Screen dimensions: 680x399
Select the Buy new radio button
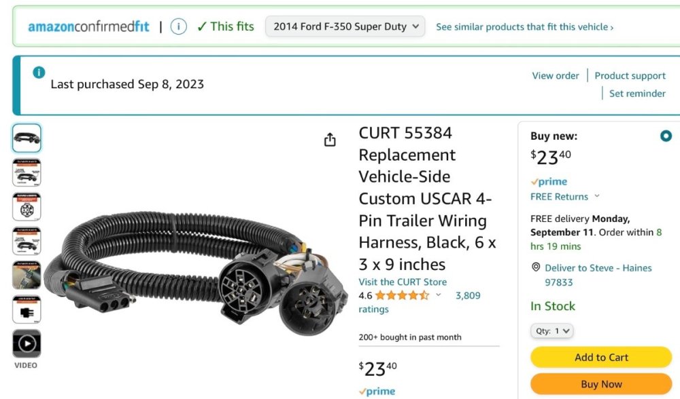tap(666, 136)
